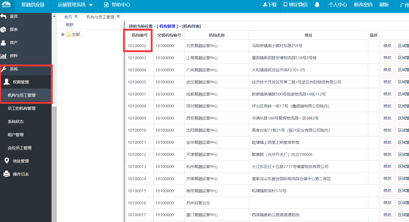This screenshot has height=222, width=409.
Task: Click 修改 for 成都复融运营中心
Action: (387, 94)
